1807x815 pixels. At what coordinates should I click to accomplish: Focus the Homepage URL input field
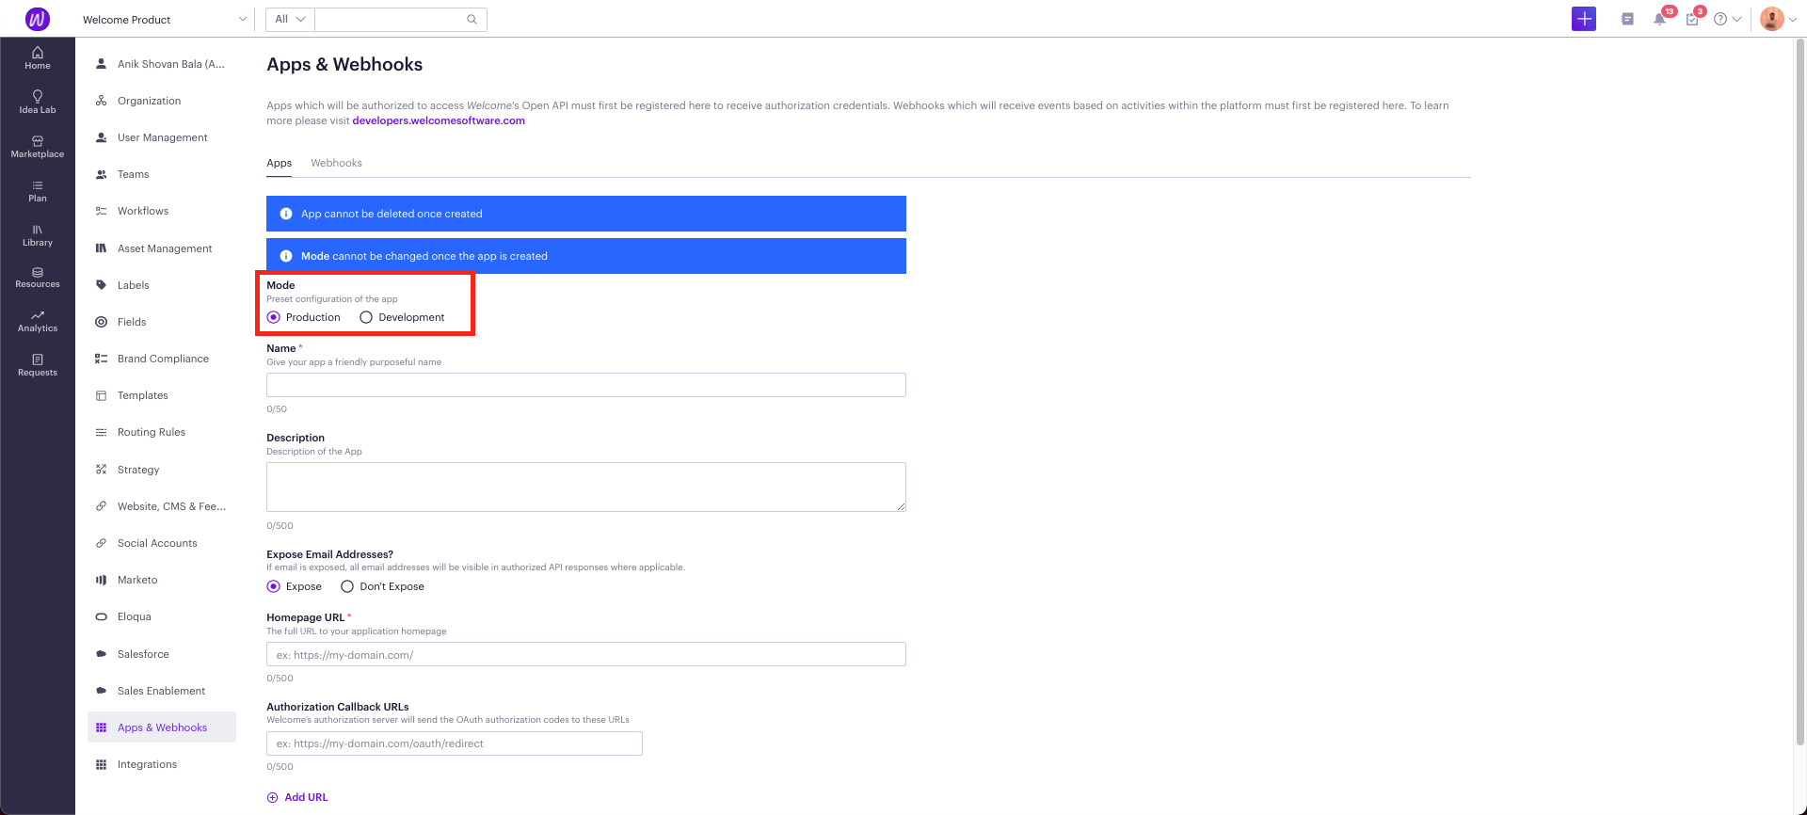click(x=585, y=654)
